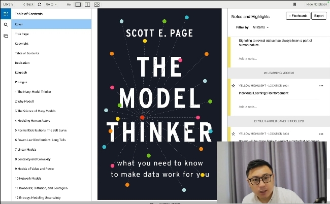Image resolution: width=330 pixels, height=204 pixels.
Task: Select the Signaling to reveal status highlight text
Action: [x=275, y=43]
